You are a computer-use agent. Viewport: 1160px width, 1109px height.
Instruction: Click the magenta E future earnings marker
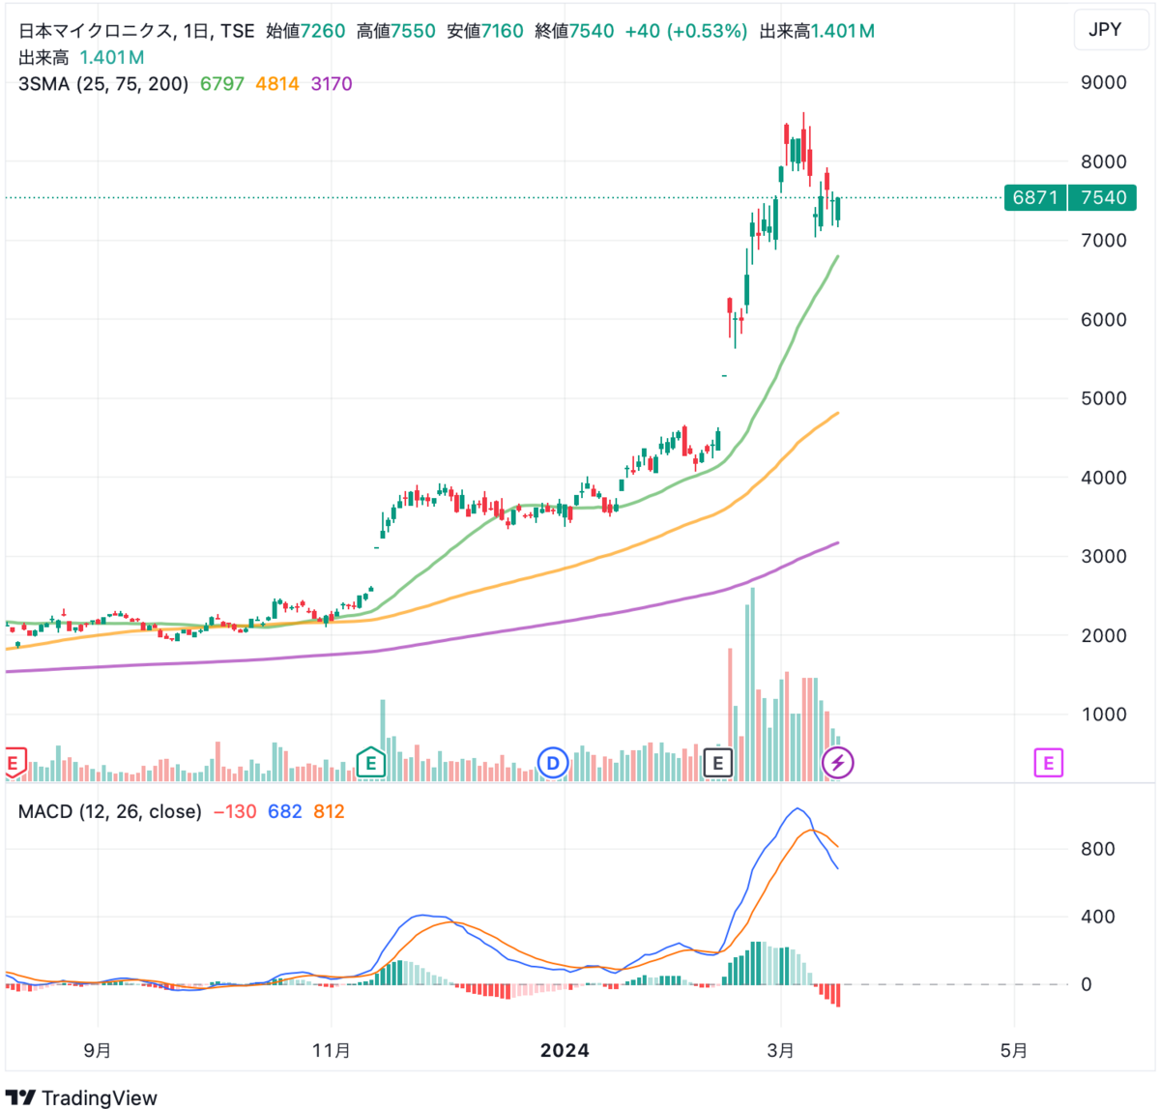(1048, 763)
